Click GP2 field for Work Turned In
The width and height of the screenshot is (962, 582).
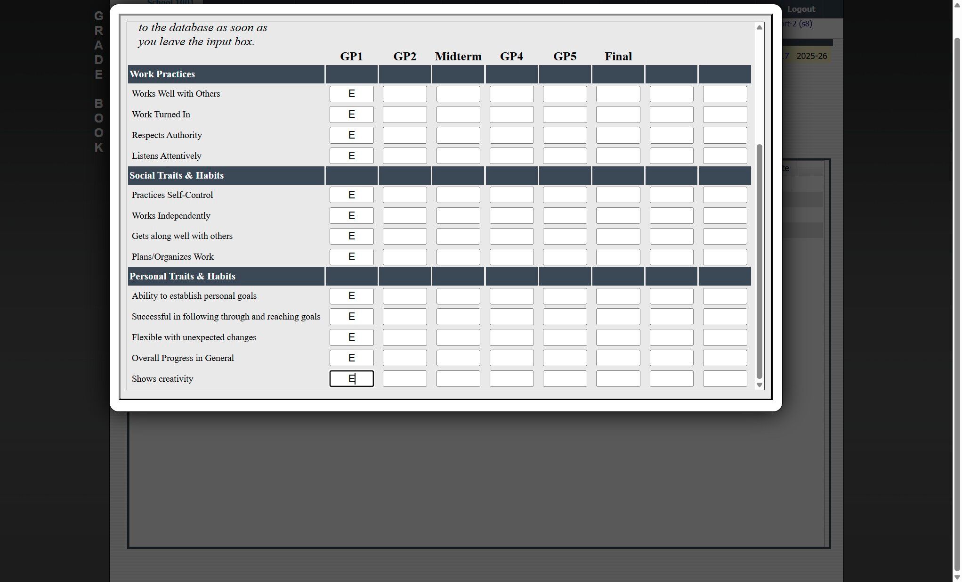(404, 115)
